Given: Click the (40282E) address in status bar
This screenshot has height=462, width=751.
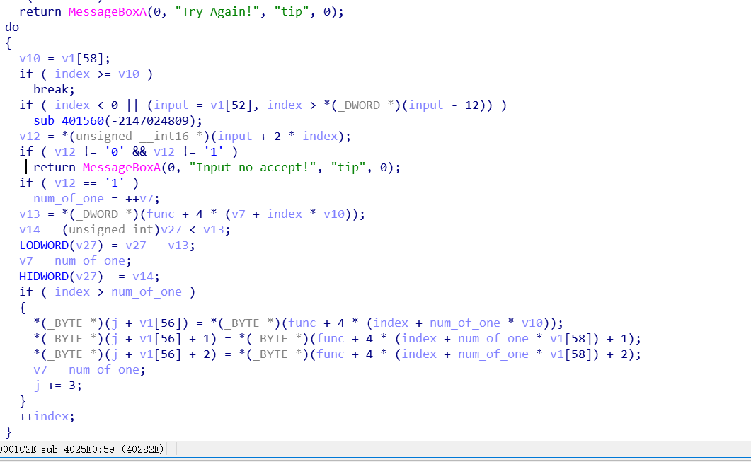Looking at the screenshot, I should [x=142, y=449].
